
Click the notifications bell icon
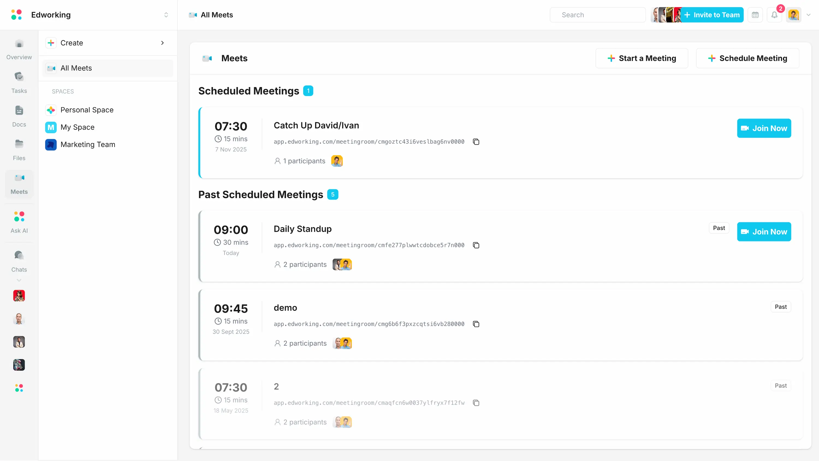click(775, 15)
